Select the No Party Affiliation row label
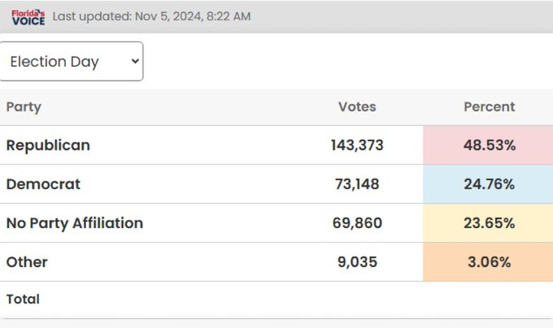 point(74,223)
